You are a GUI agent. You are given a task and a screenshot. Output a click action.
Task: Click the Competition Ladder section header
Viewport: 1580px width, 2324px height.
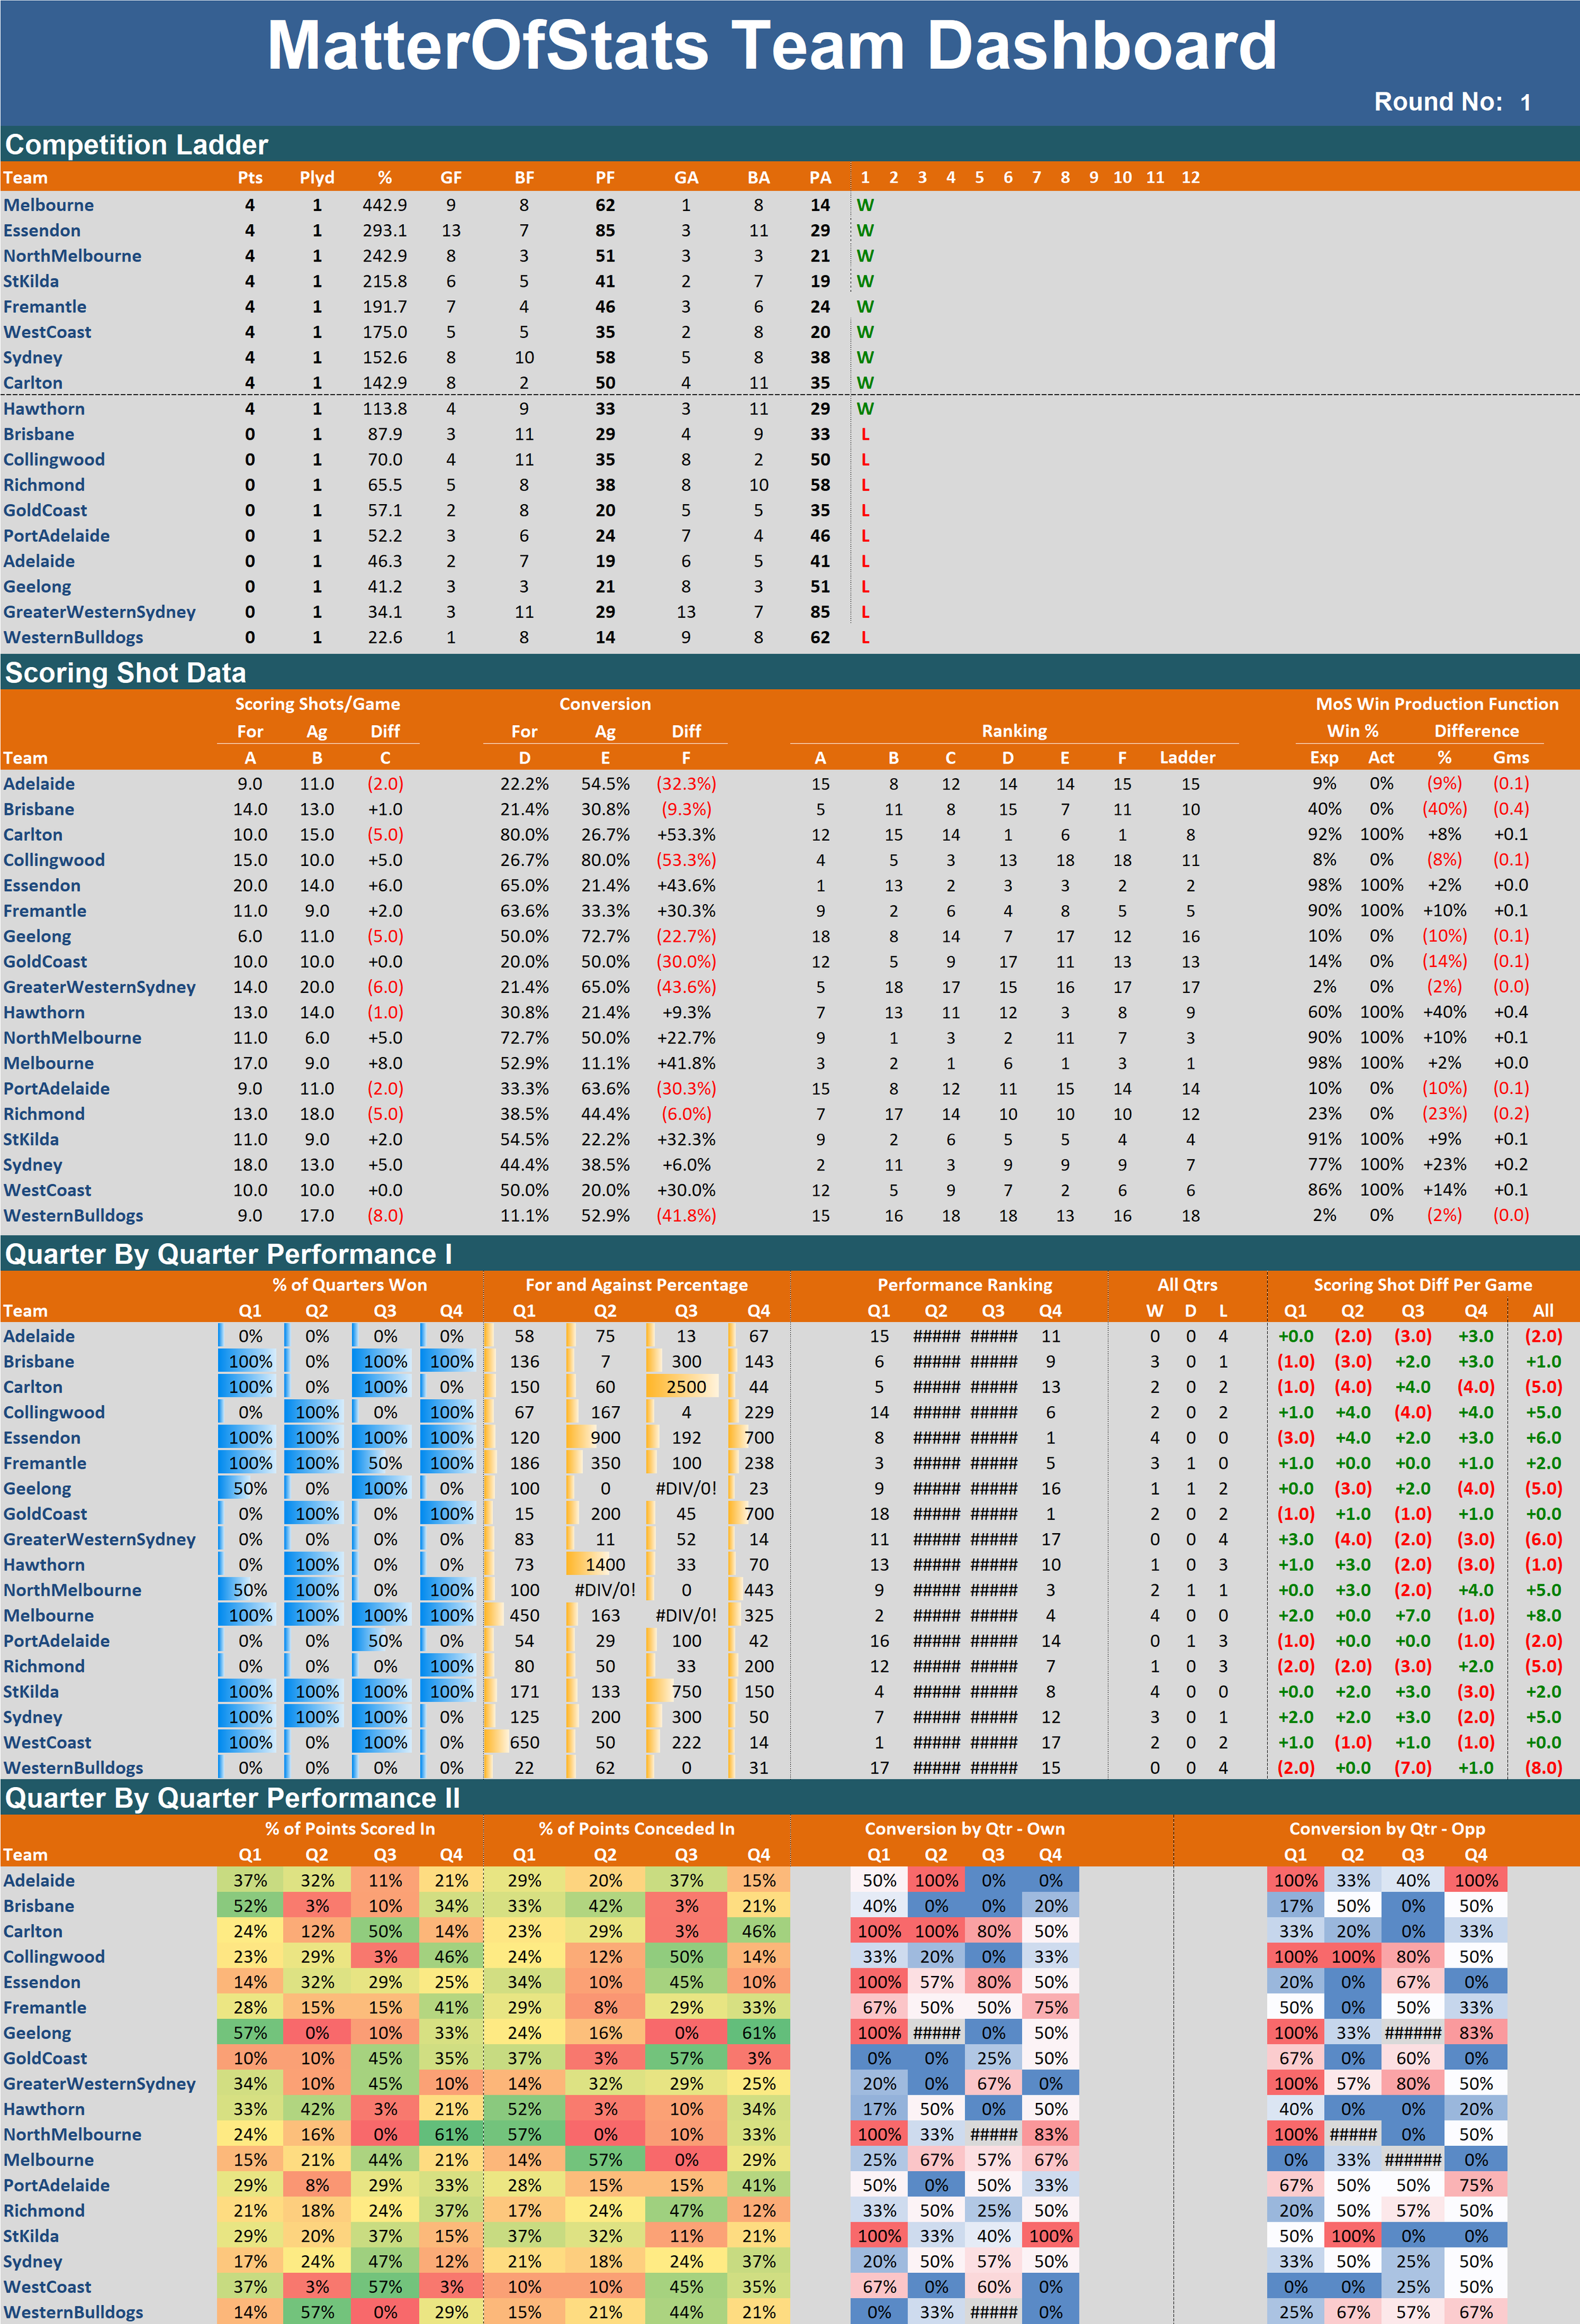pos(136,145)
